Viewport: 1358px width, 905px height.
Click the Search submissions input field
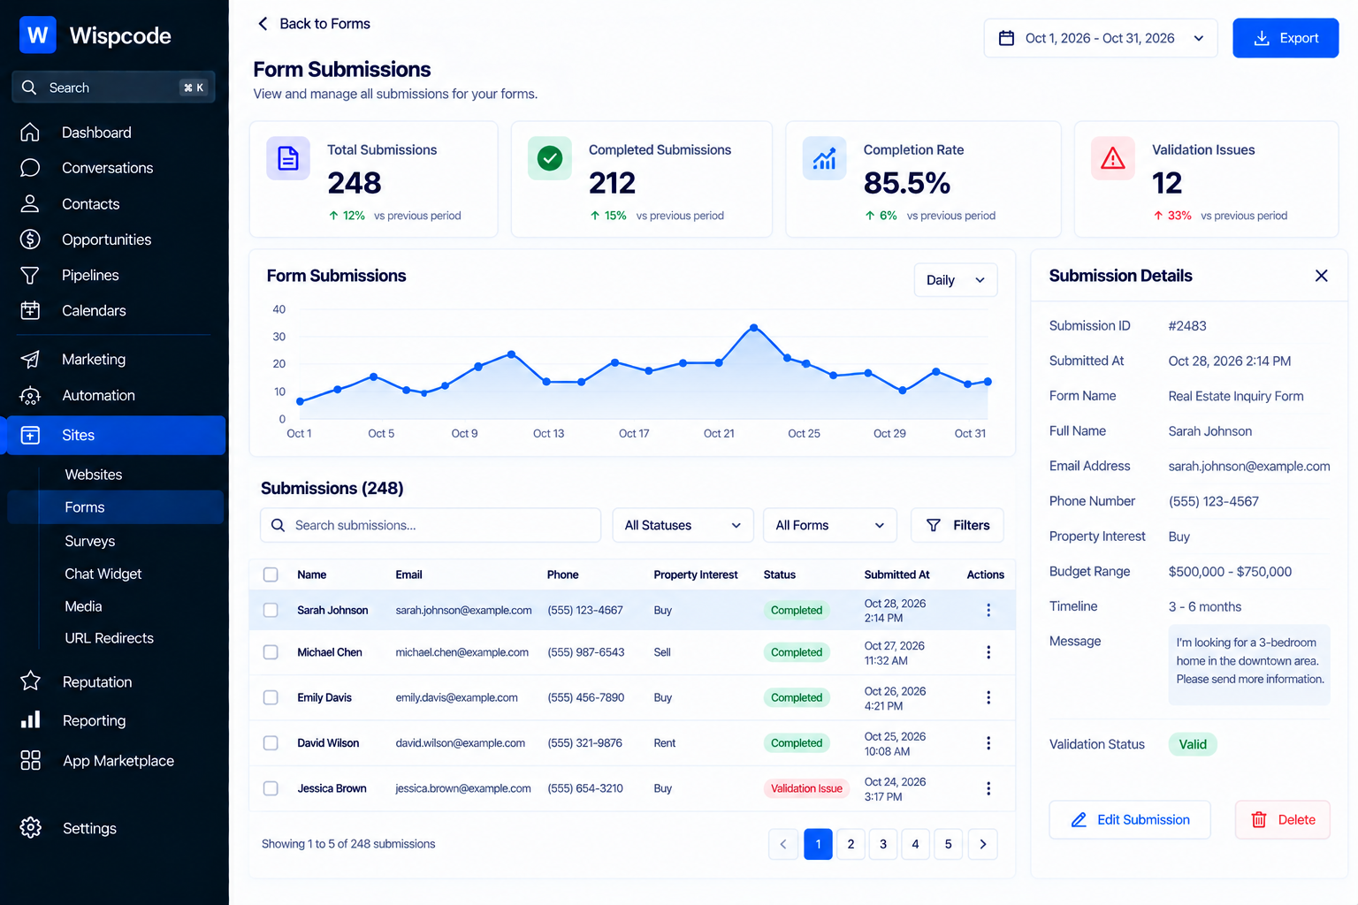[x=431, y=526]
